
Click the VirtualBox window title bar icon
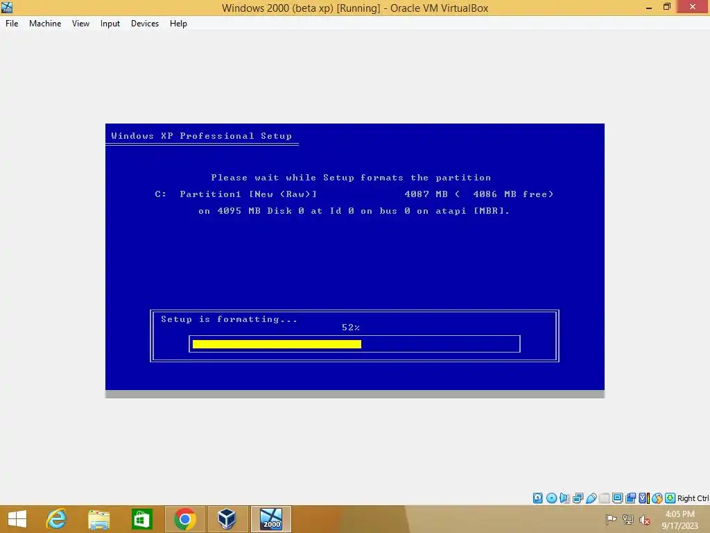7,7
